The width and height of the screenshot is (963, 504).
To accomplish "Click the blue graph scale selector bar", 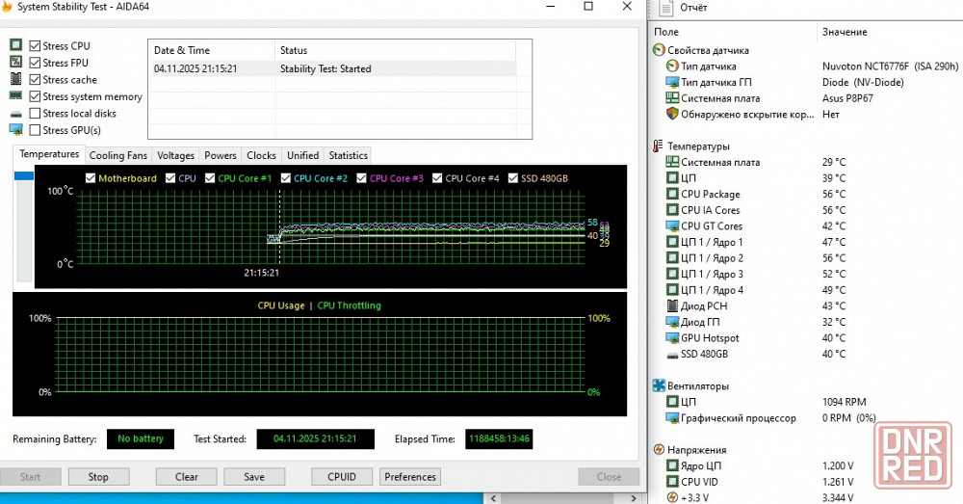I will [24, 175].
